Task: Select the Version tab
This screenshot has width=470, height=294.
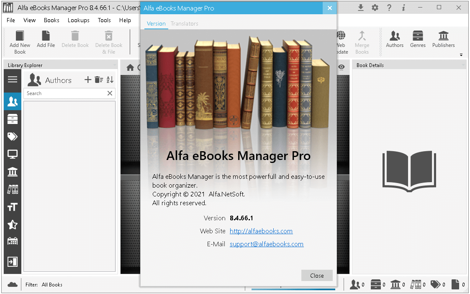Action: pos(156,23)
